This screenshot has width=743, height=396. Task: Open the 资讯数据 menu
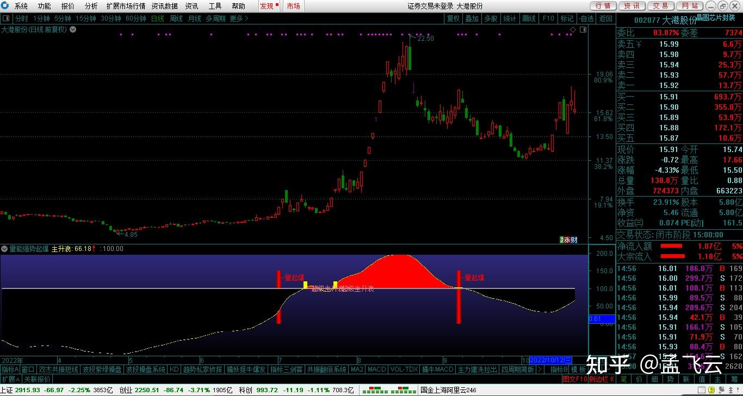[164, 6]
